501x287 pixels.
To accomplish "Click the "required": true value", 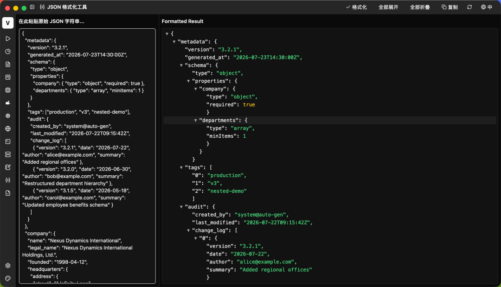I will tap(249, 104).
